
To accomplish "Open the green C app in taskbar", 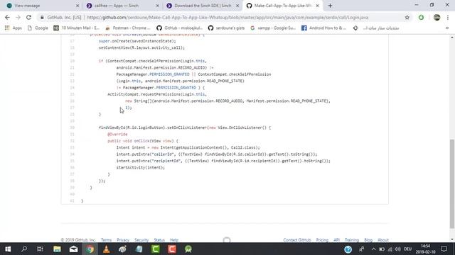I will pyautogui.click(x=156, y=249).
